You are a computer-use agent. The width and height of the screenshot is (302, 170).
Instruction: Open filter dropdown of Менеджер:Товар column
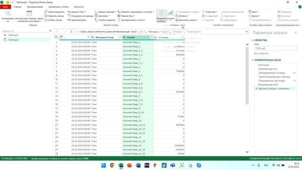point(120,37)
